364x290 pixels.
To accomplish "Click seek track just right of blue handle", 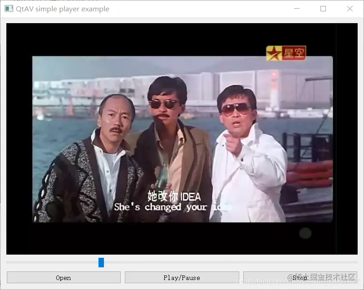I will [108, 262].
